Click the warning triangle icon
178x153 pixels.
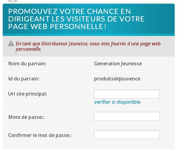(x=11, y=44)
